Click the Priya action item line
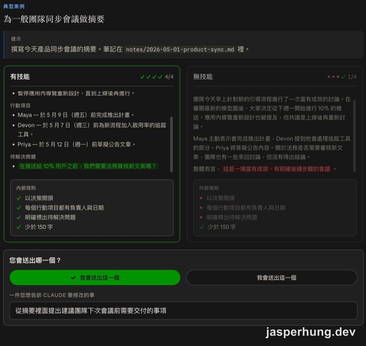 click(76, 144)
